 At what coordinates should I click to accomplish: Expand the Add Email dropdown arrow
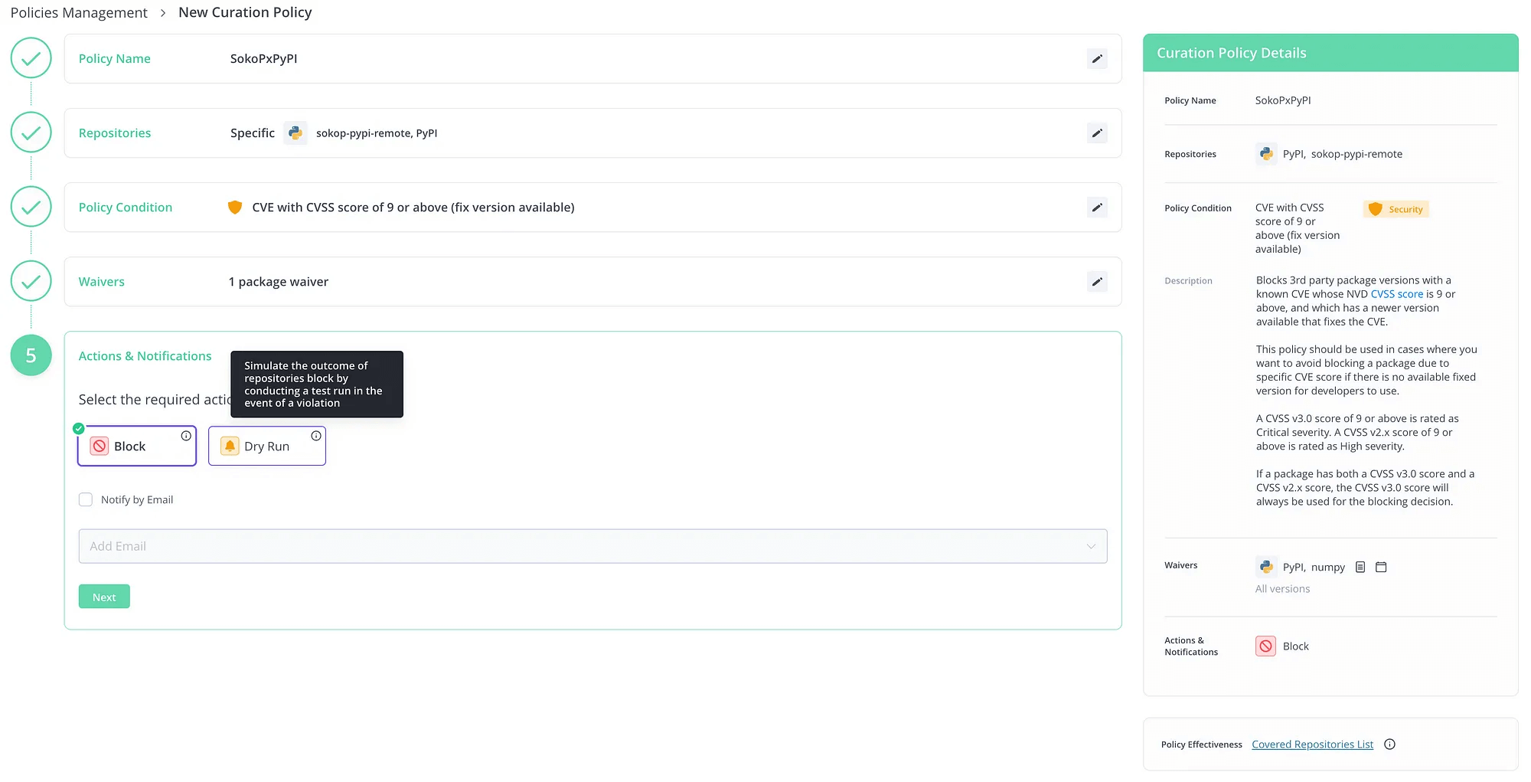1091,547
